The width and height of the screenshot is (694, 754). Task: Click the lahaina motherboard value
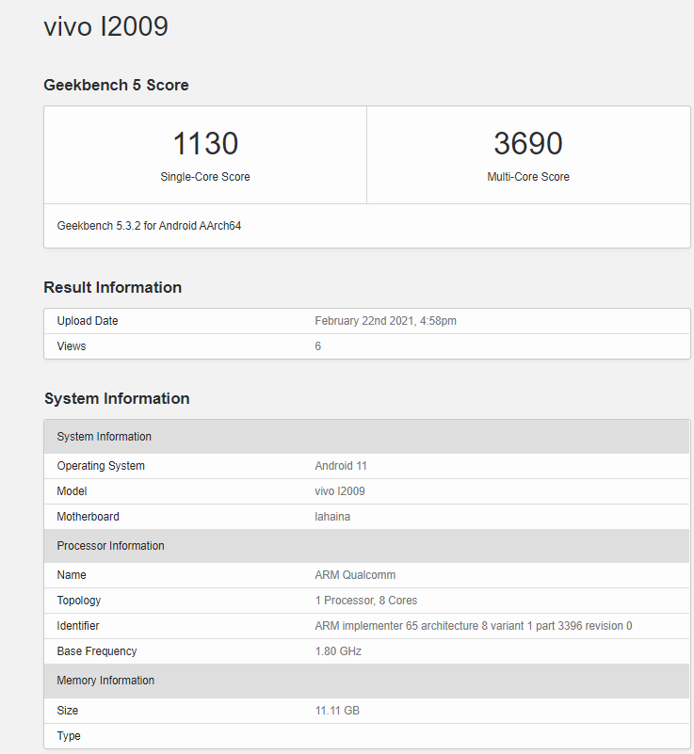pyautogui.click(x=332, y=517)
